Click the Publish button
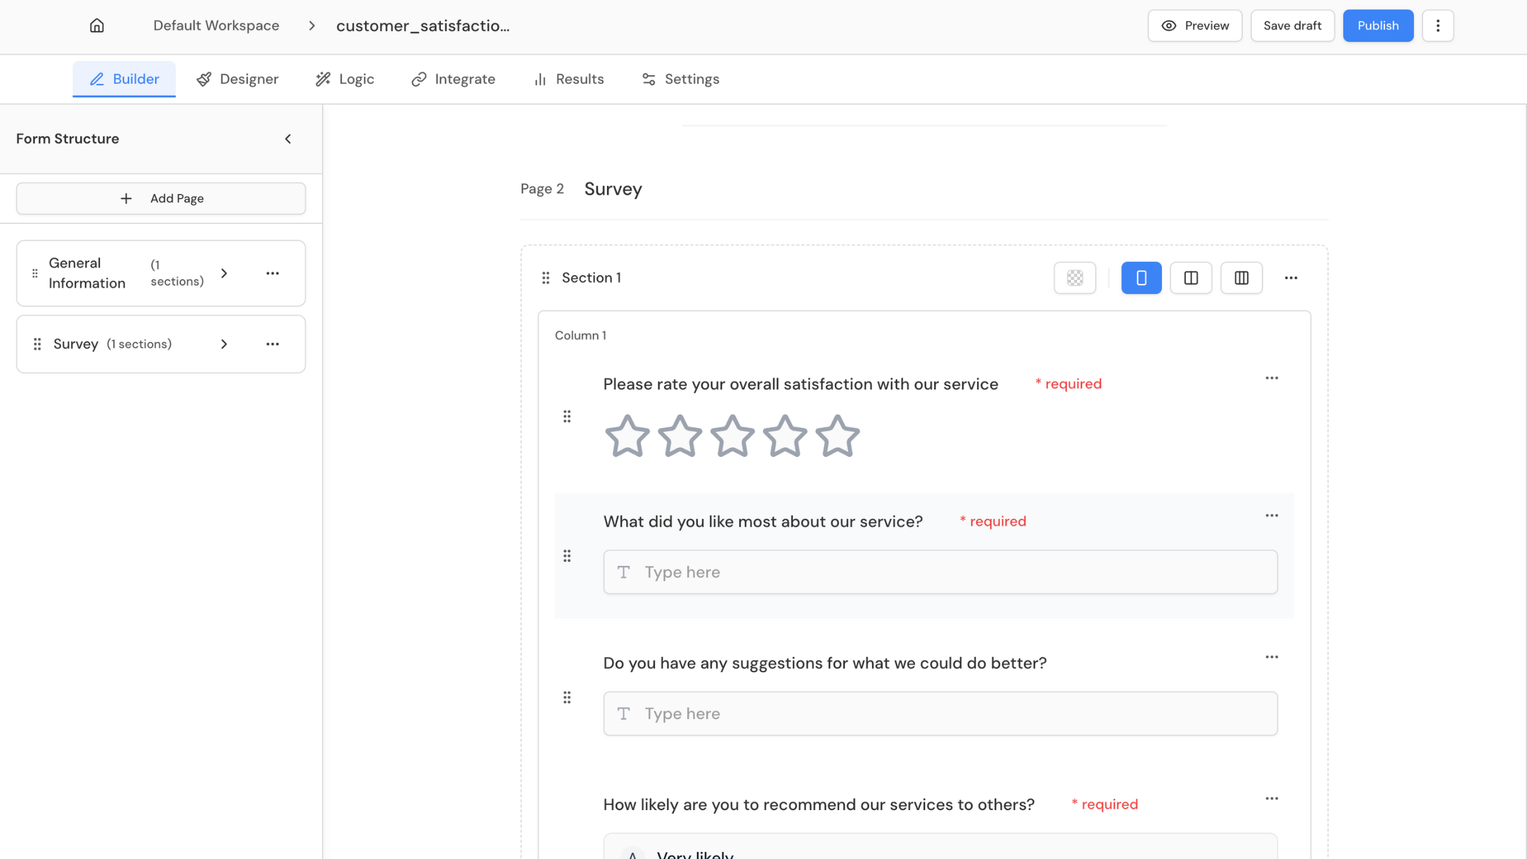1527x859 pixels. (1377, 25)
